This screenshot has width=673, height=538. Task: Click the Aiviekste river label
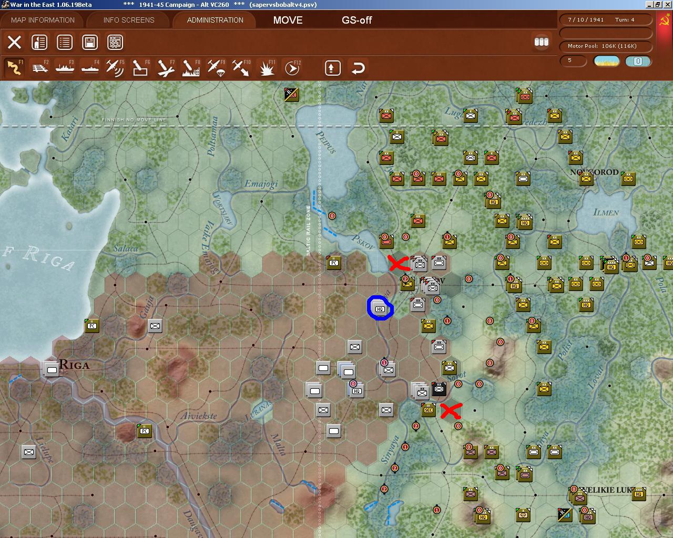point(199,416)
